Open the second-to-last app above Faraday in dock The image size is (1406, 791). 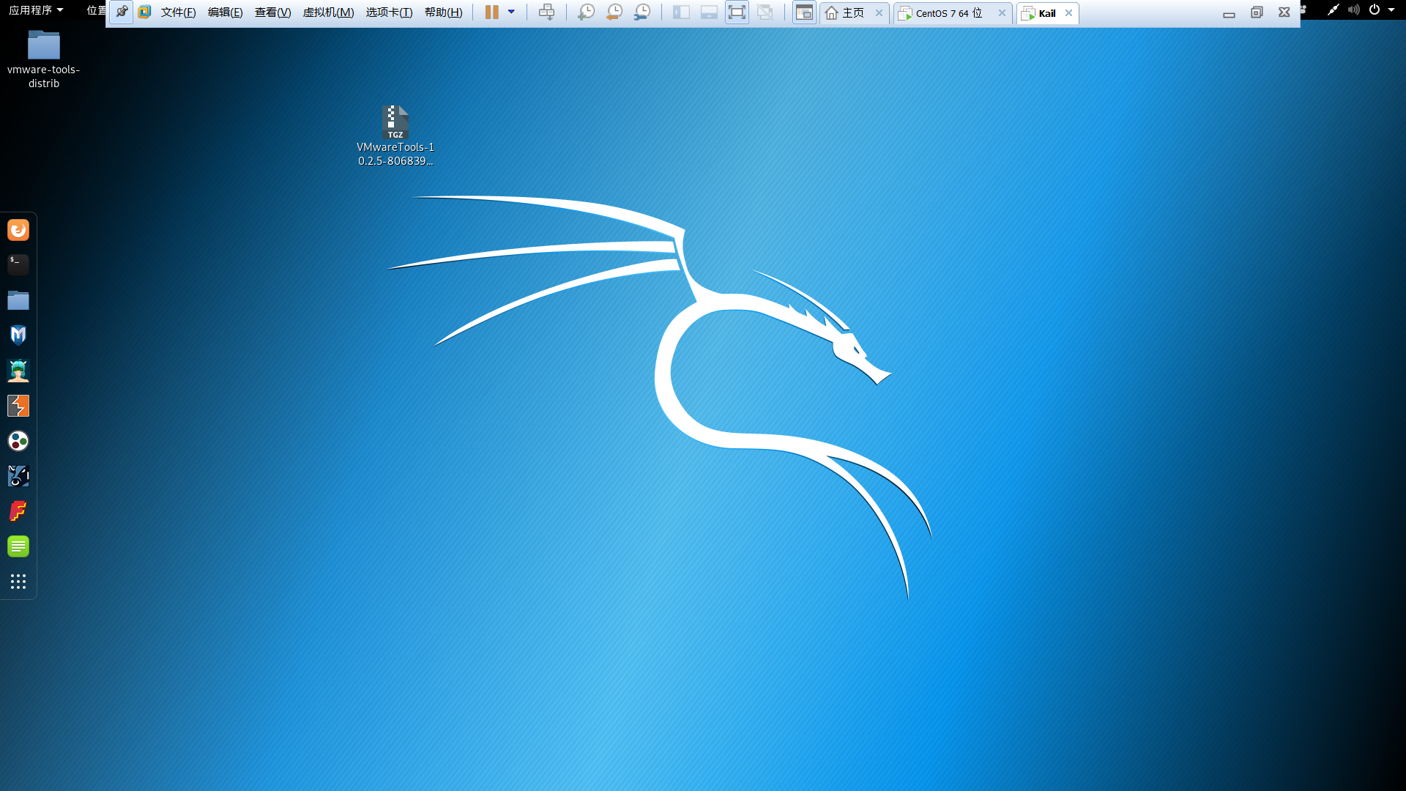18,476
